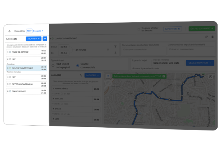Click the 20:13 time of ROBRETIÈRES stop

tap(96, 89)
